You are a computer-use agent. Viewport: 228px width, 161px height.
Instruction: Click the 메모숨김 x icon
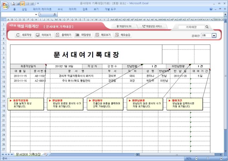pyautogui.click(x=117, y=35)
